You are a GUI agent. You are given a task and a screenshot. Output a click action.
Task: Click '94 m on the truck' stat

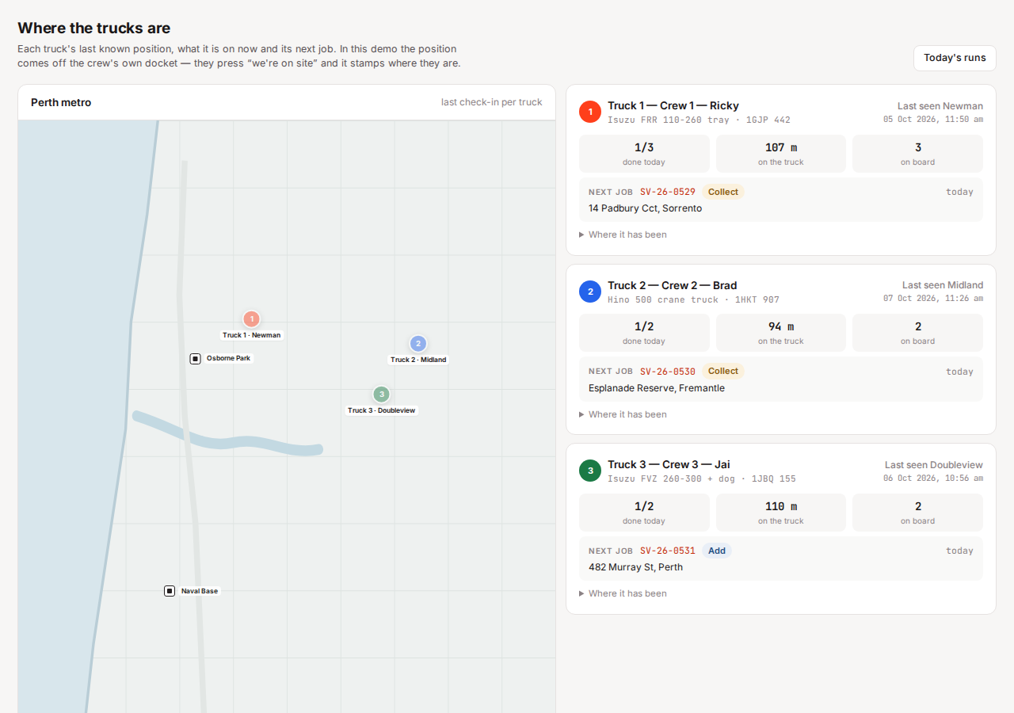tap(781, 333)
